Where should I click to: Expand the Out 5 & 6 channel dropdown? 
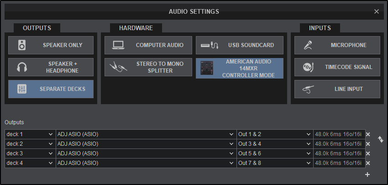click(274, 153)
